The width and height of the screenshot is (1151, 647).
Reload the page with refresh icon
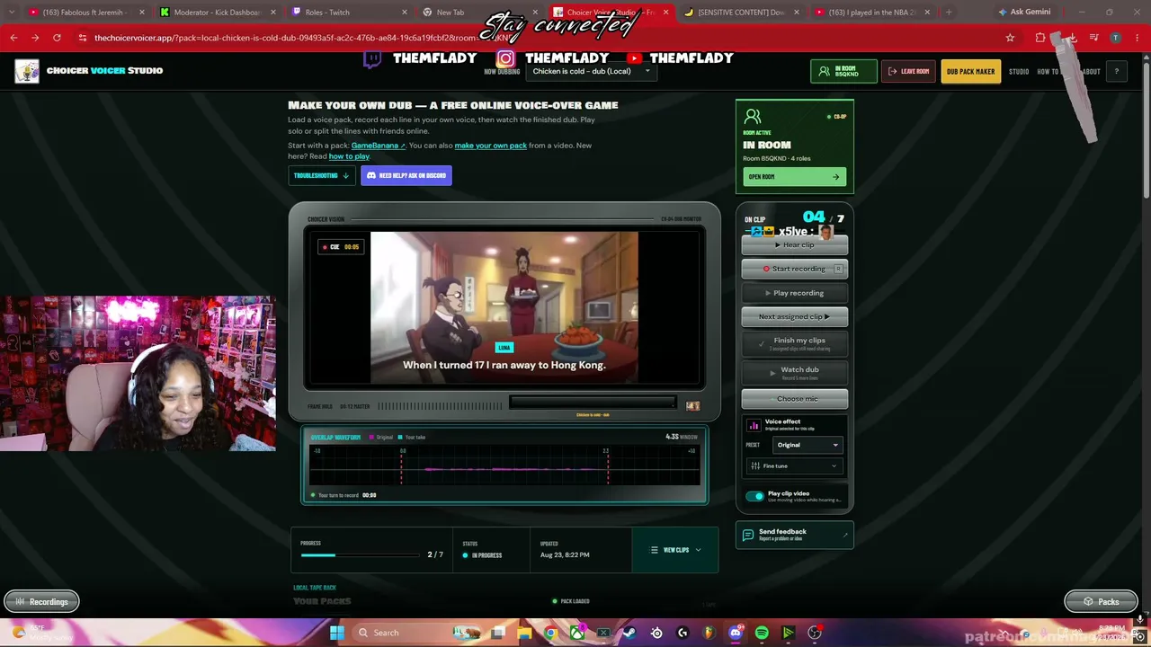click(57, 38)
